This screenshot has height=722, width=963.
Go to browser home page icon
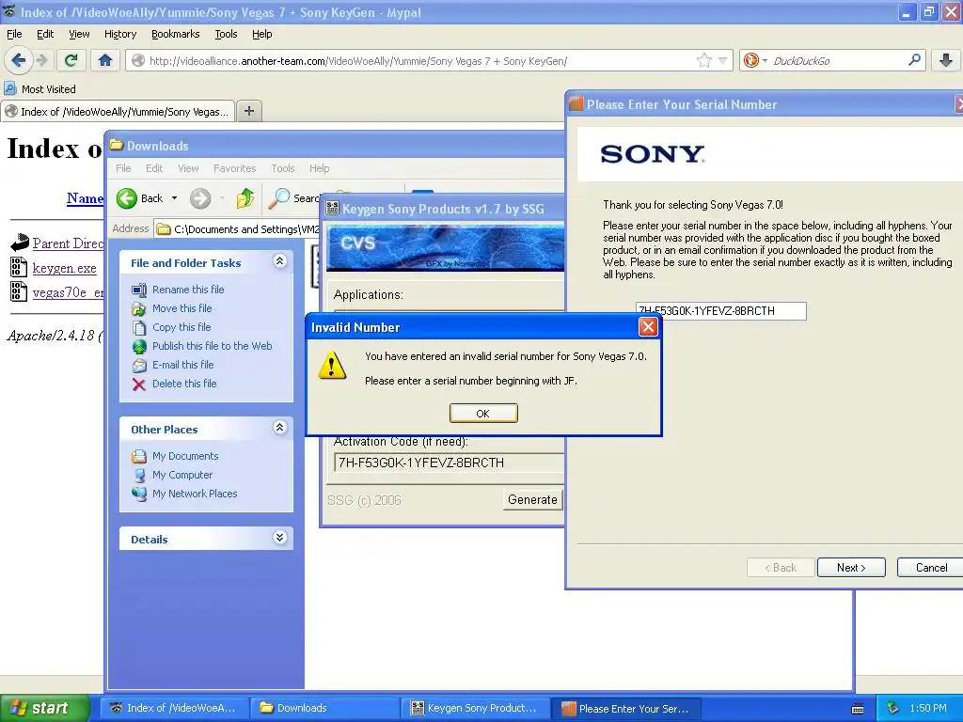(105, 60)
